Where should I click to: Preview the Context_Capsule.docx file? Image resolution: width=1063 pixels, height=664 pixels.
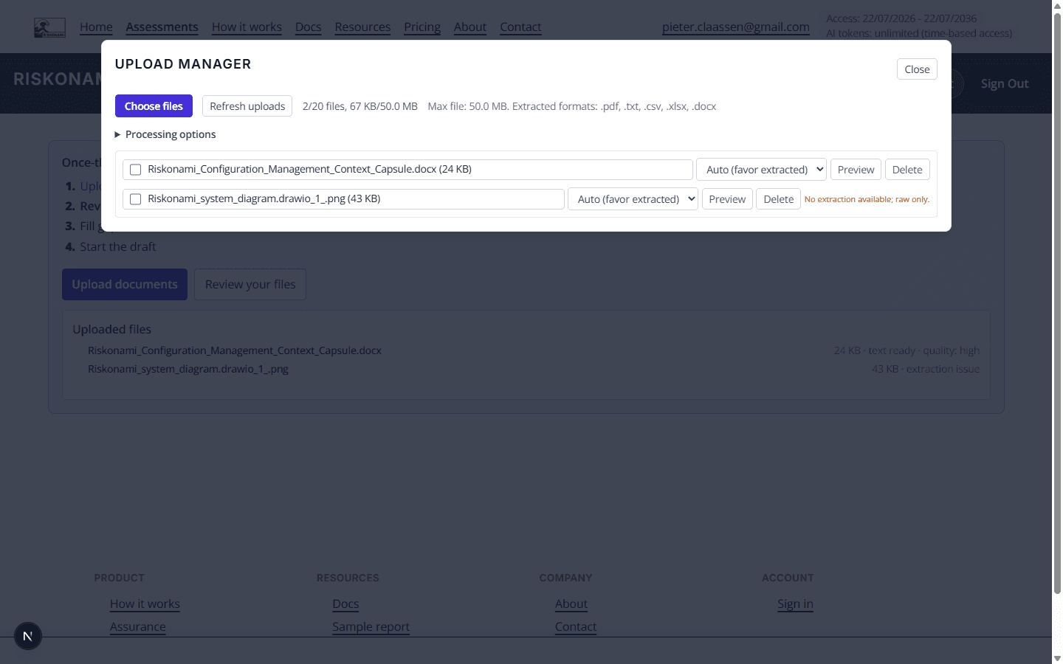856,170
